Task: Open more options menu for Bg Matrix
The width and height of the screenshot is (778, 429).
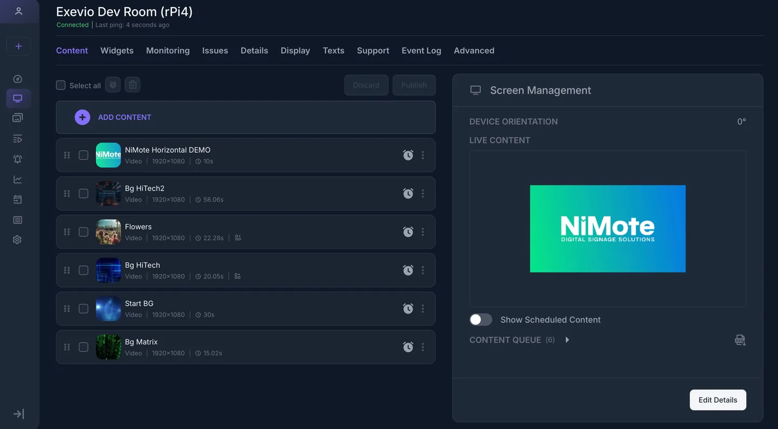Action: click(423, 347)
